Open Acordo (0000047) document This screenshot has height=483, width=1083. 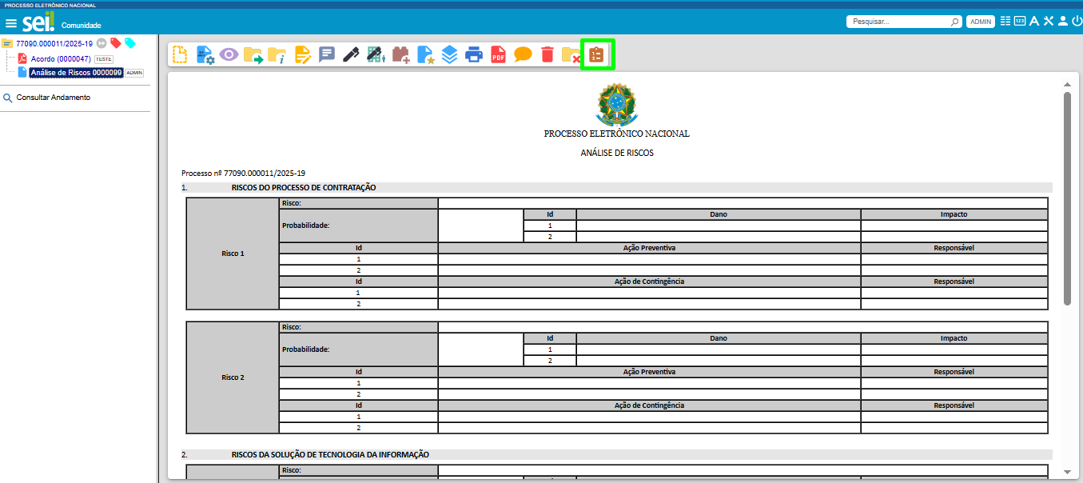[x=61, y=59]
